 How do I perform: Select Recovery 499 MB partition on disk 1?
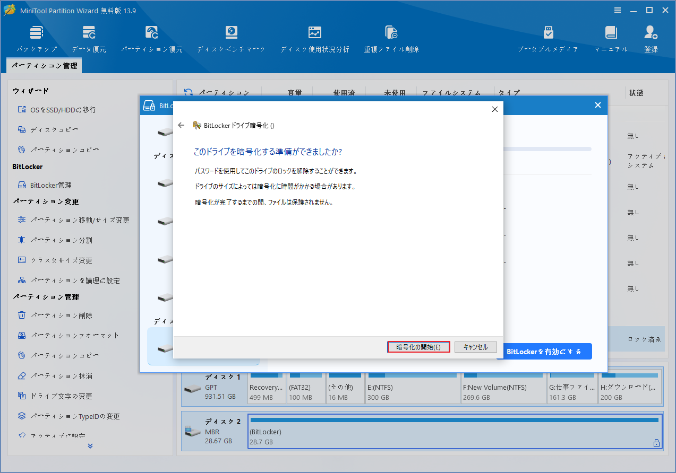coord(267,388)
